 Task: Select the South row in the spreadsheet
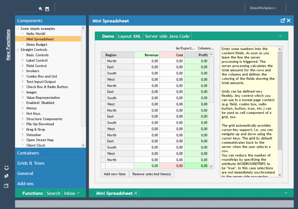[112, 73]
